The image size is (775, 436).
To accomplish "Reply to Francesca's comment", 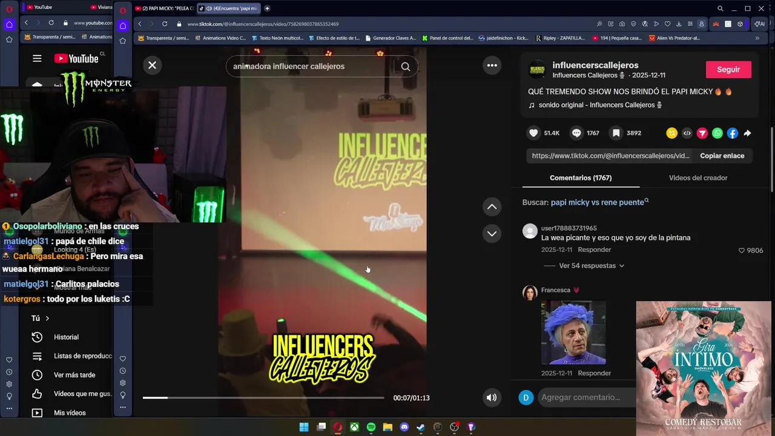I will pos(594,373).
